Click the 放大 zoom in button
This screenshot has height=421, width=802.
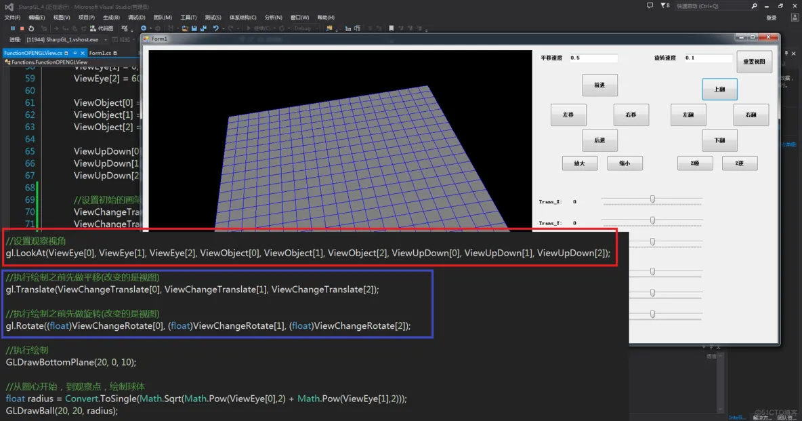pos(580,163)
